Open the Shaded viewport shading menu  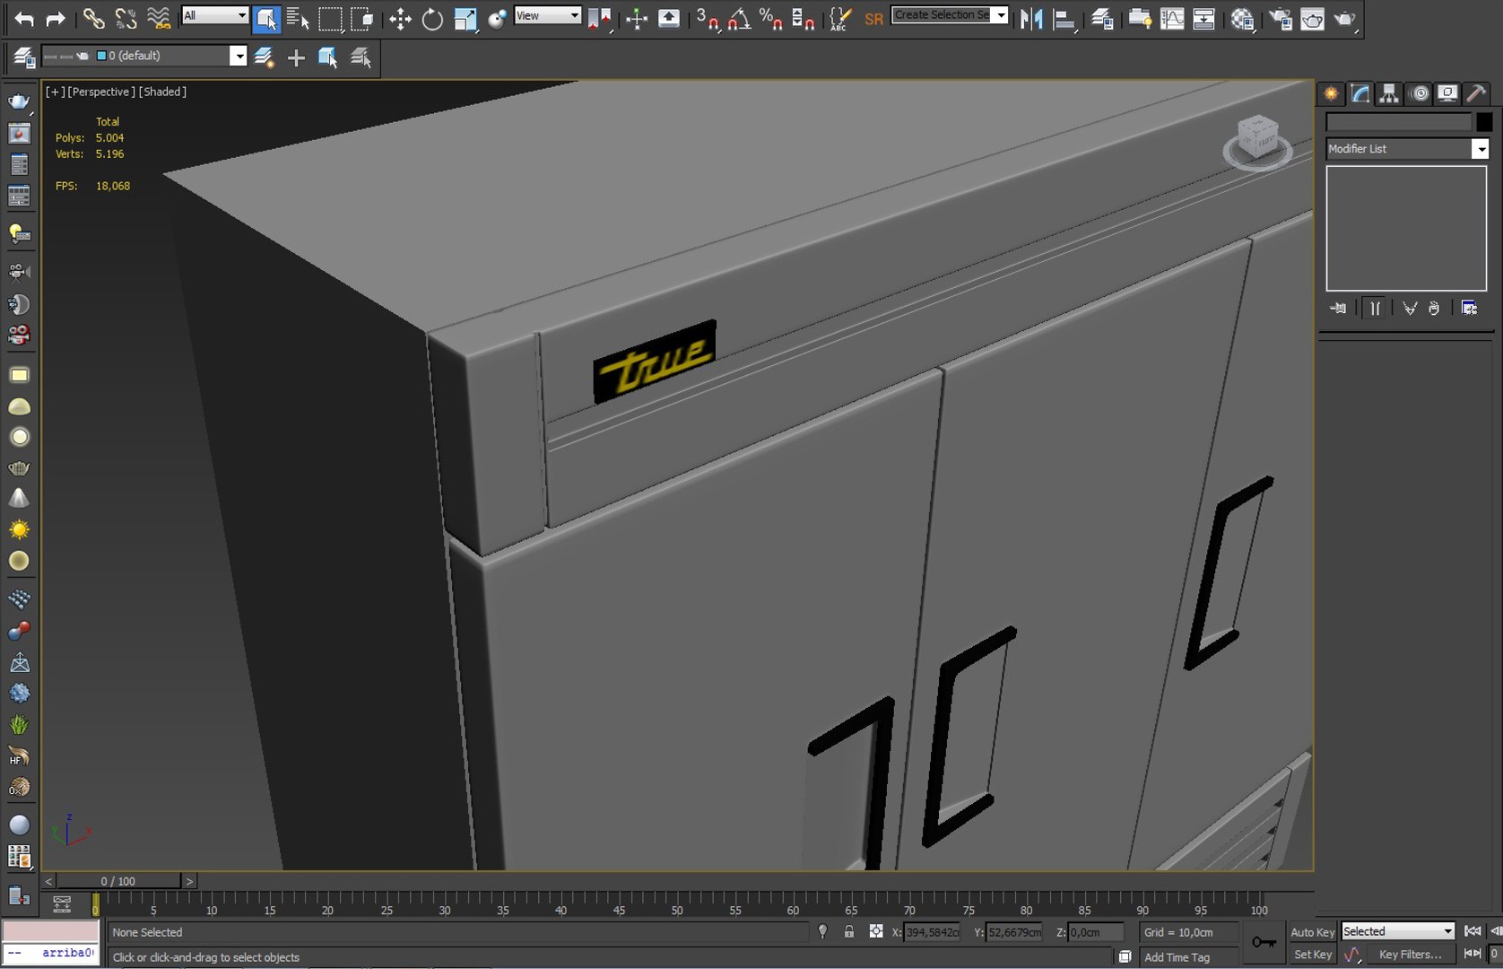tap(162, 92)
